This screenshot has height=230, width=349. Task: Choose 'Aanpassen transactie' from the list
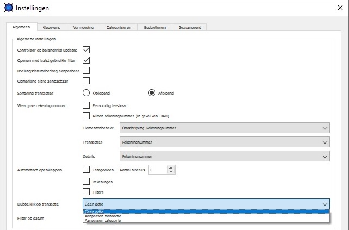pos(103,216)
